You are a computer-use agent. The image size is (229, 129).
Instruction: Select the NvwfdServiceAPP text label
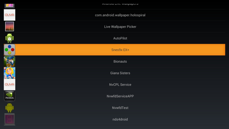click(120, 96)
